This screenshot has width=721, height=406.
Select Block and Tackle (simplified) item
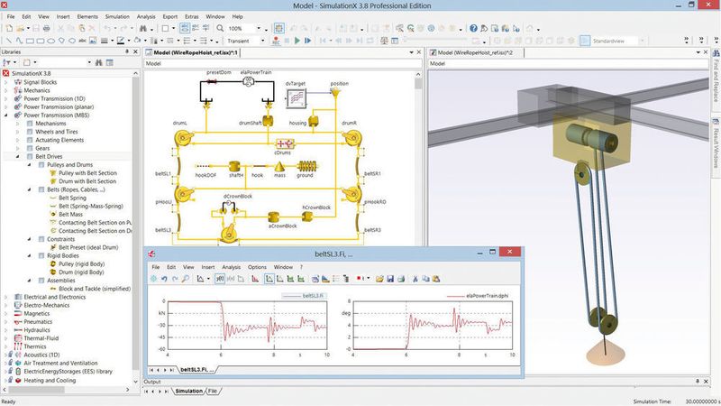click(95, 289)
